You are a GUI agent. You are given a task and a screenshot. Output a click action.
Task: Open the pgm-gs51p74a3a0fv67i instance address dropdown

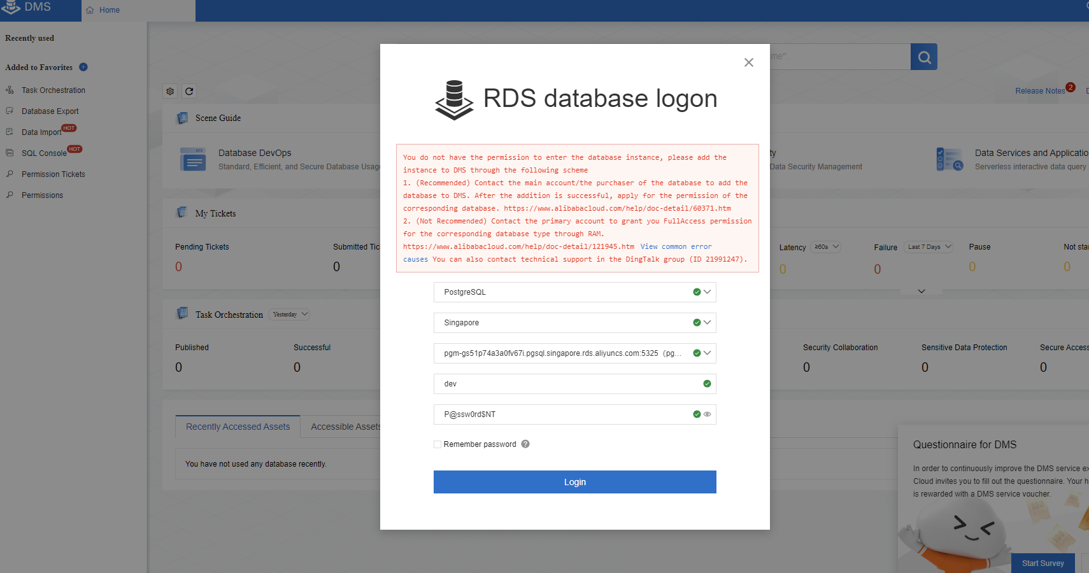(575, 353)
